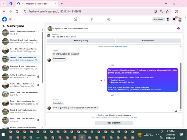Screen dimensions: 187x140
Task: Open the menu grid icon
Action: pos(168,19)
